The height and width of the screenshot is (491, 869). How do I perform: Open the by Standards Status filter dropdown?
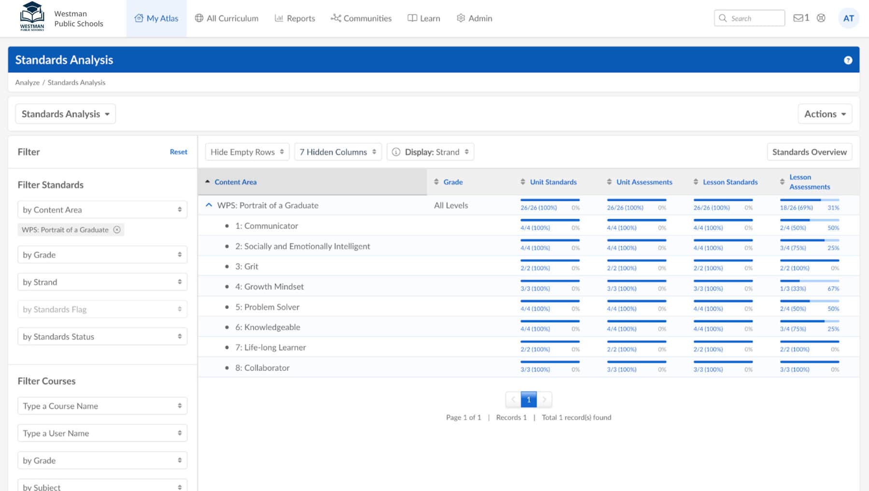[102, 337]
